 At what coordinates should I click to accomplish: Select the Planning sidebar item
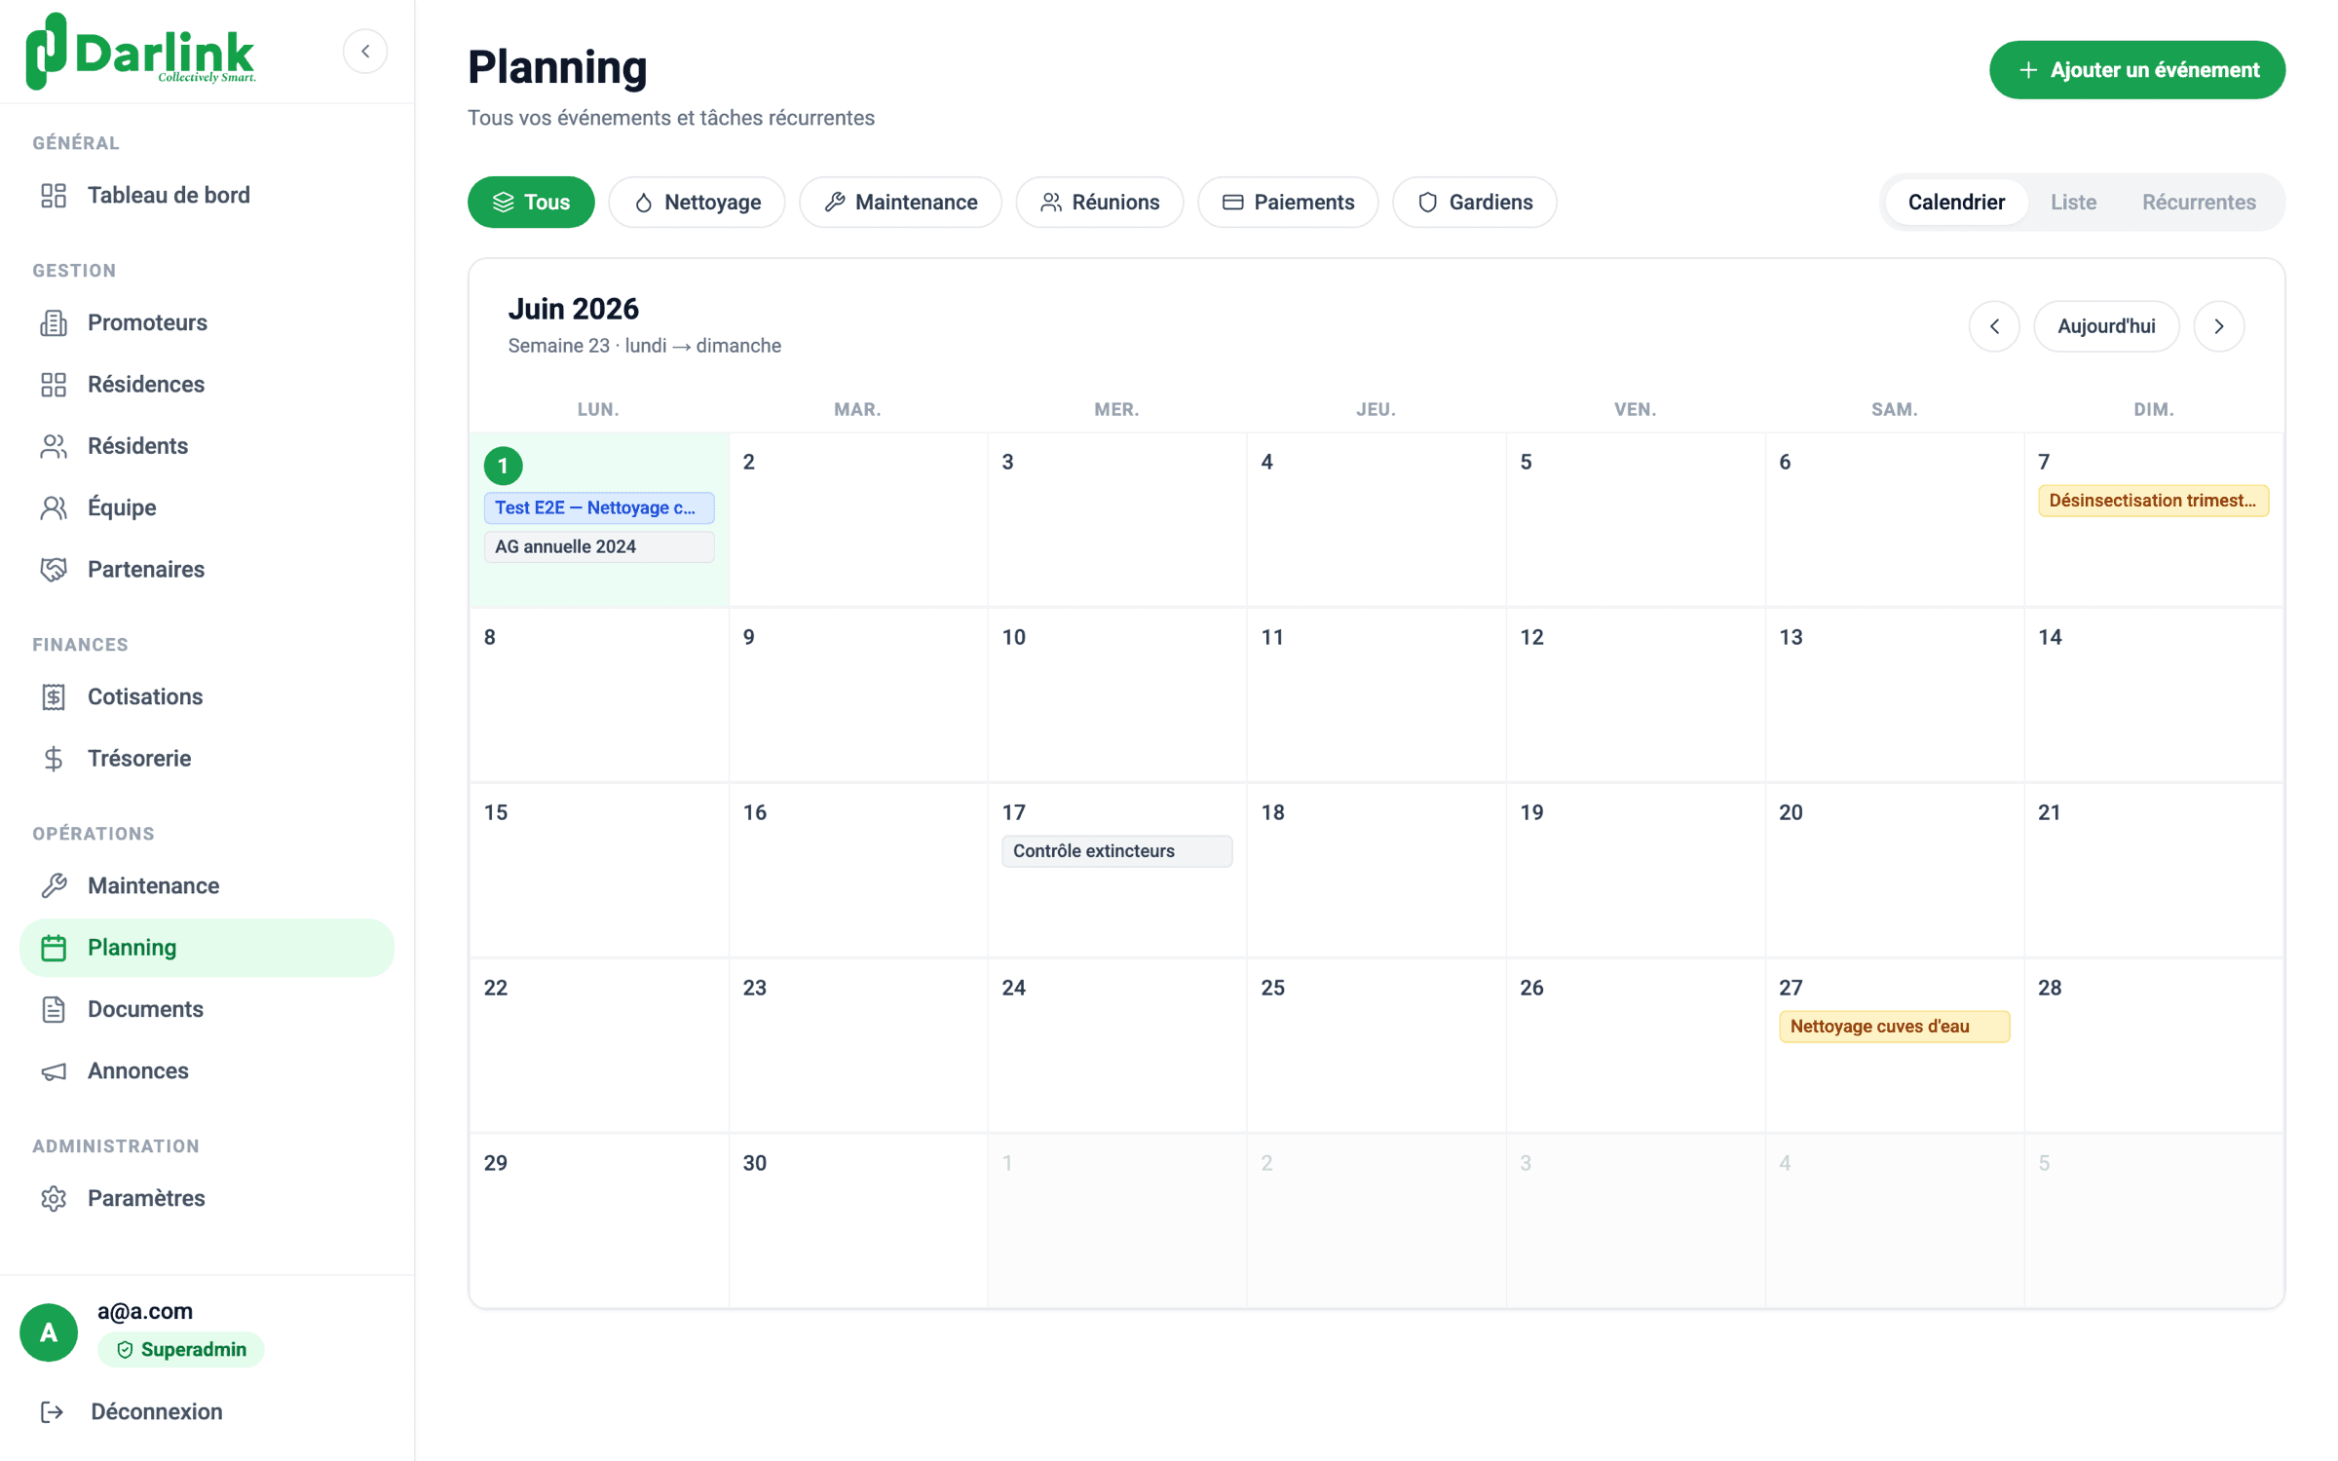click(x=207, y=948)
